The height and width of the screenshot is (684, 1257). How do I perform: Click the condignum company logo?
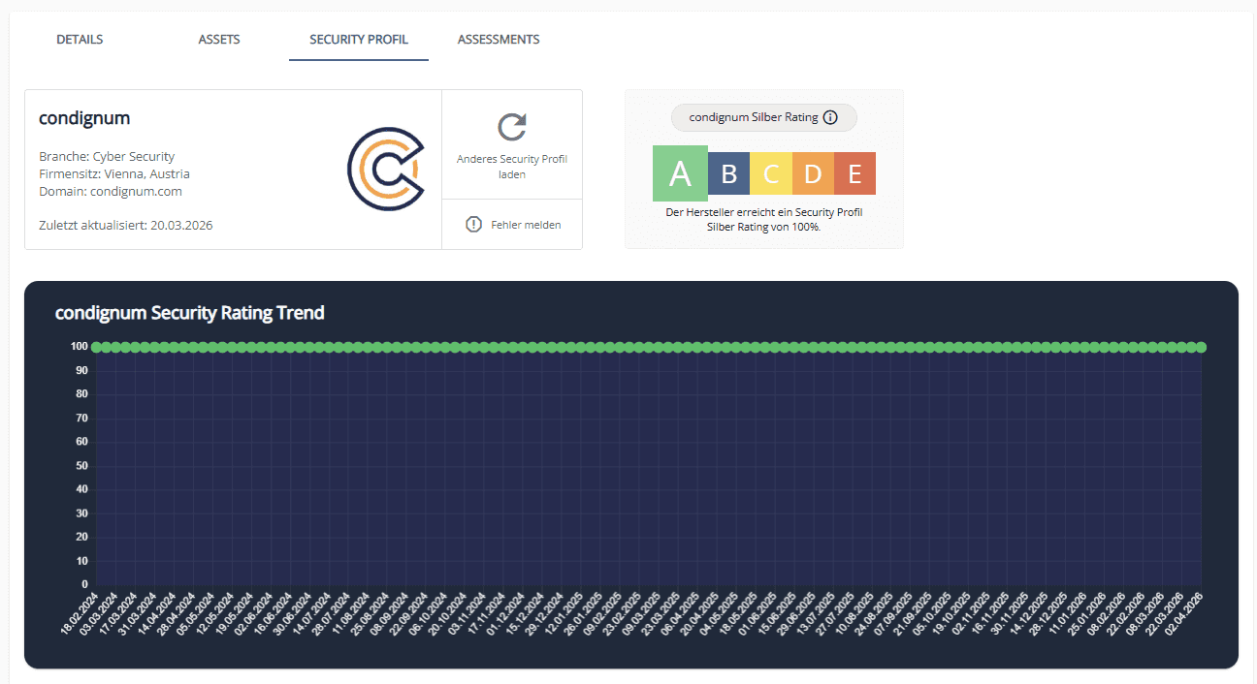pyautogui.click(x=386, y=168)
